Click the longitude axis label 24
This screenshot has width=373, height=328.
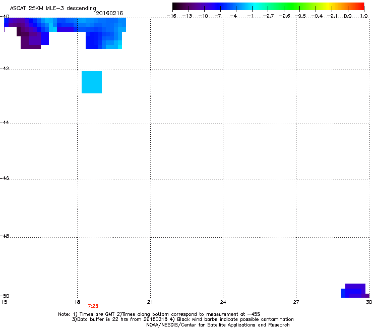(223, 302)
